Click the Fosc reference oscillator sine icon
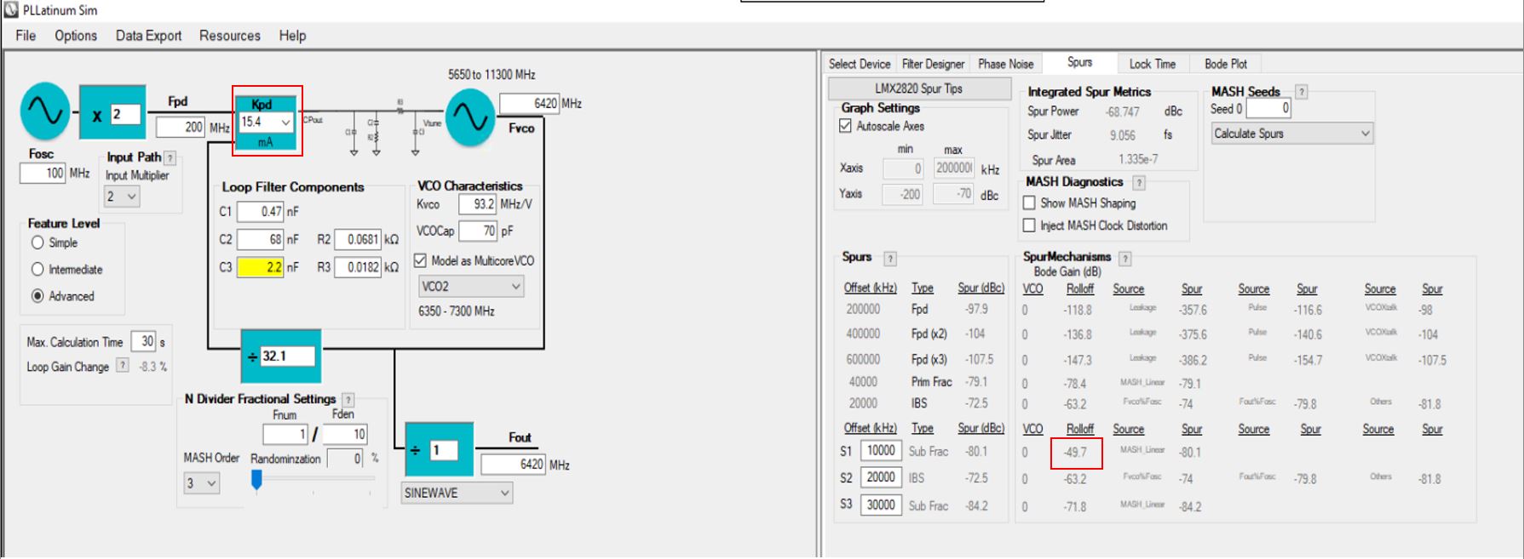This screenshot has width=1524, height=559. coord(45,111)
